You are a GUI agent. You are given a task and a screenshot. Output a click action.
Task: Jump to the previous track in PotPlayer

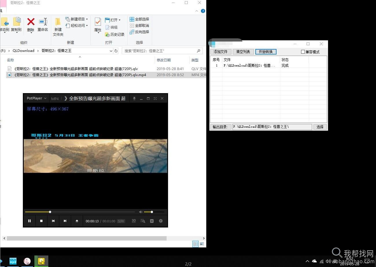click(53, 221)
